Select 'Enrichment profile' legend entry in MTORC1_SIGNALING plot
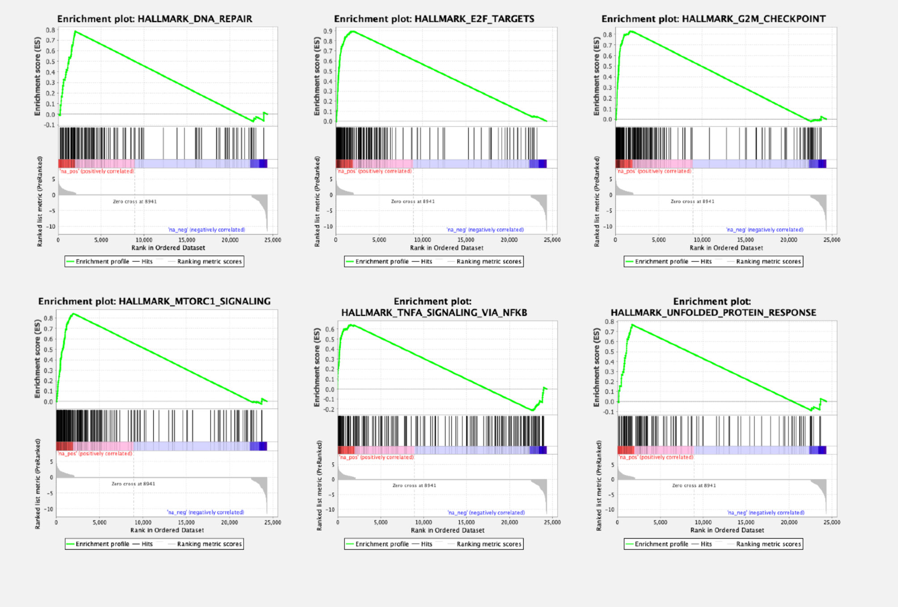 98,544
